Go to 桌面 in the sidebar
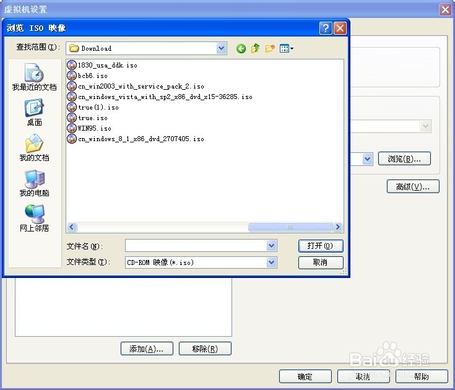Screen dimensions: 455x390 click(x=34, y=113)
